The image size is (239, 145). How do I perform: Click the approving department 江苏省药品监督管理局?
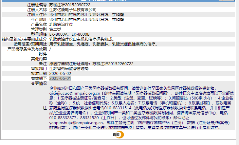pyautogui.click(x=69, y=69)
